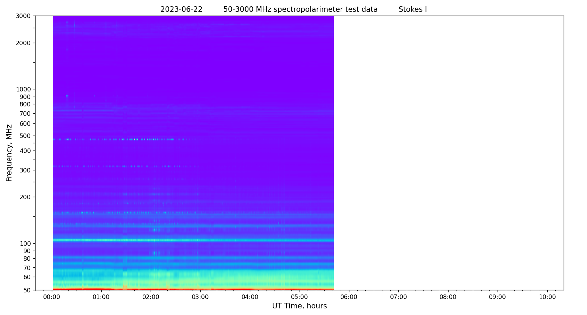This screenshot has width=587, height=315.
Task: Click the 'Stokes I' label in the title
Action: tap(412, 10)
